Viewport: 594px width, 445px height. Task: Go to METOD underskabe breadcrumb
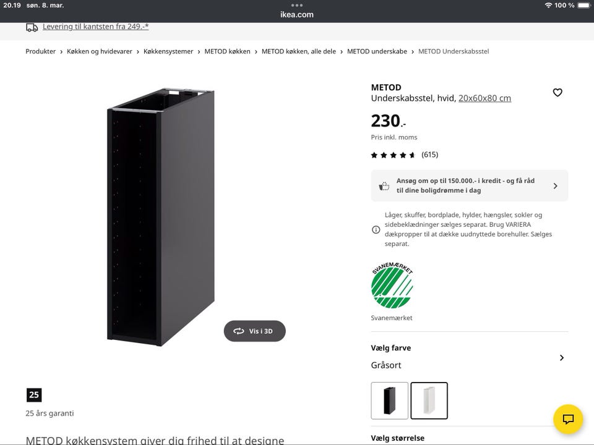[x=377, y=51]
